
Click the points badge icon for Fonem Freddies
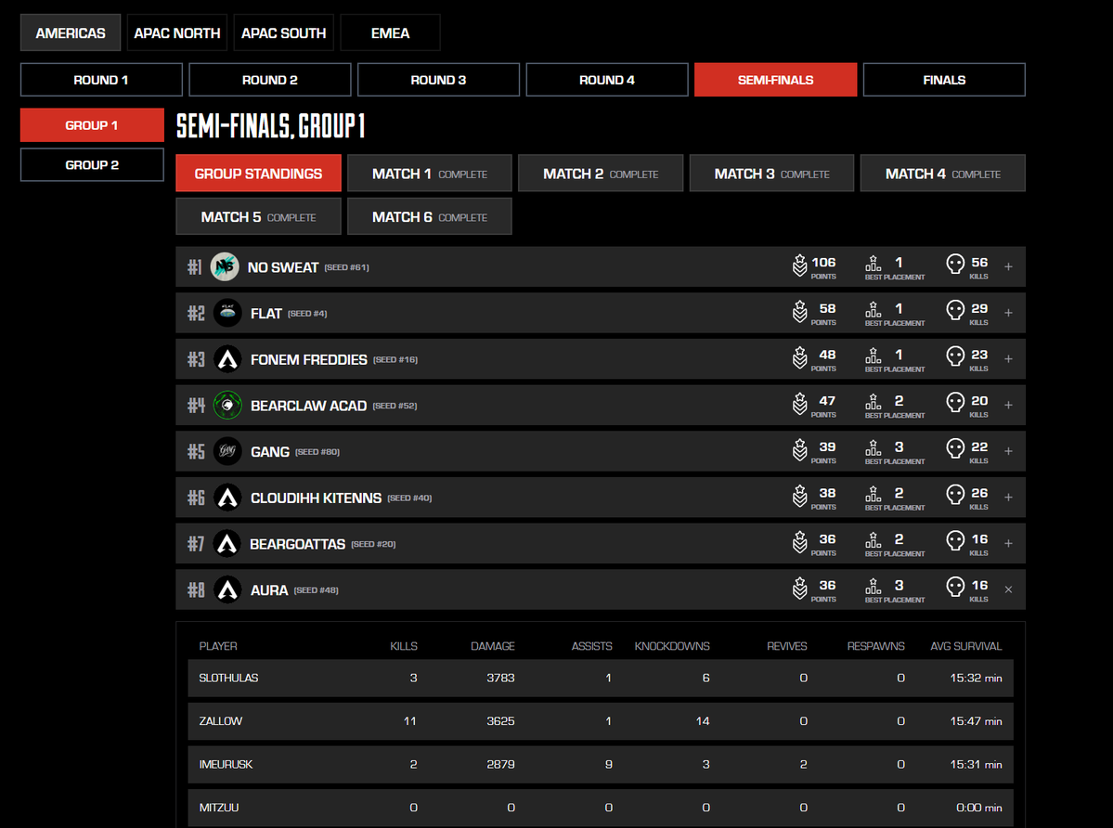pyautogui.click(x=799, y=357)
